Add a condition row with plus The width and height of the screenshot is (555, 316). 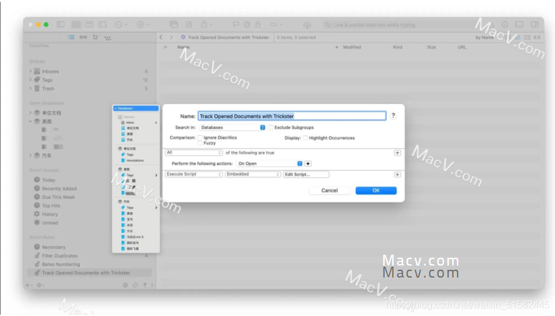coord(397,153)
